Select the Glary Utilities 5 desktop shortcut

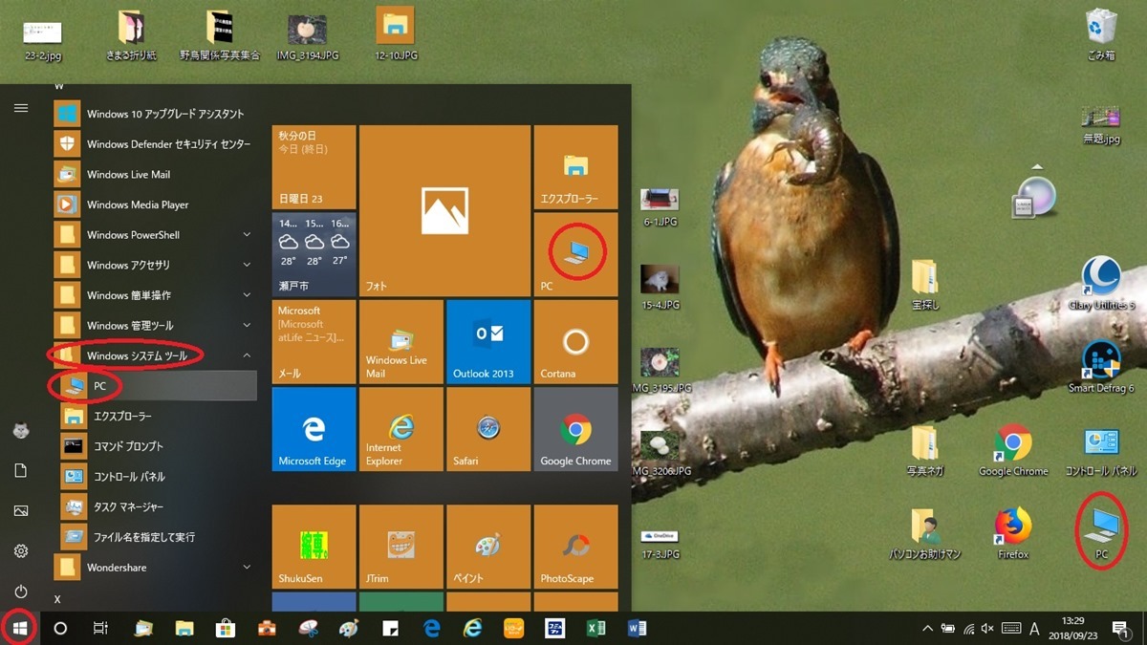[x=1101, y=285]
